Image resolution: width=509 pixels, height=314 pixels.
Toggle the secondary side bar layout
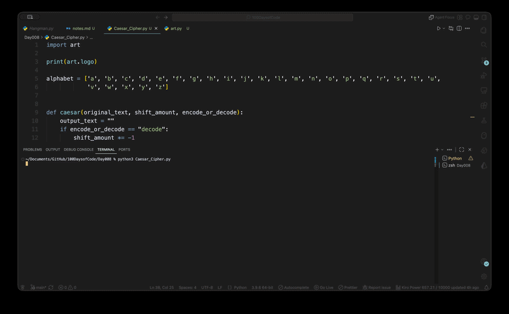click(x=484, y=18)
